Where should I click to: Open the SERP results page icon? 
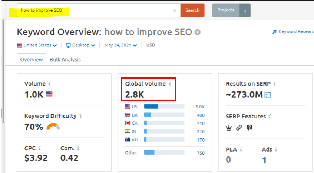(268, 95)
